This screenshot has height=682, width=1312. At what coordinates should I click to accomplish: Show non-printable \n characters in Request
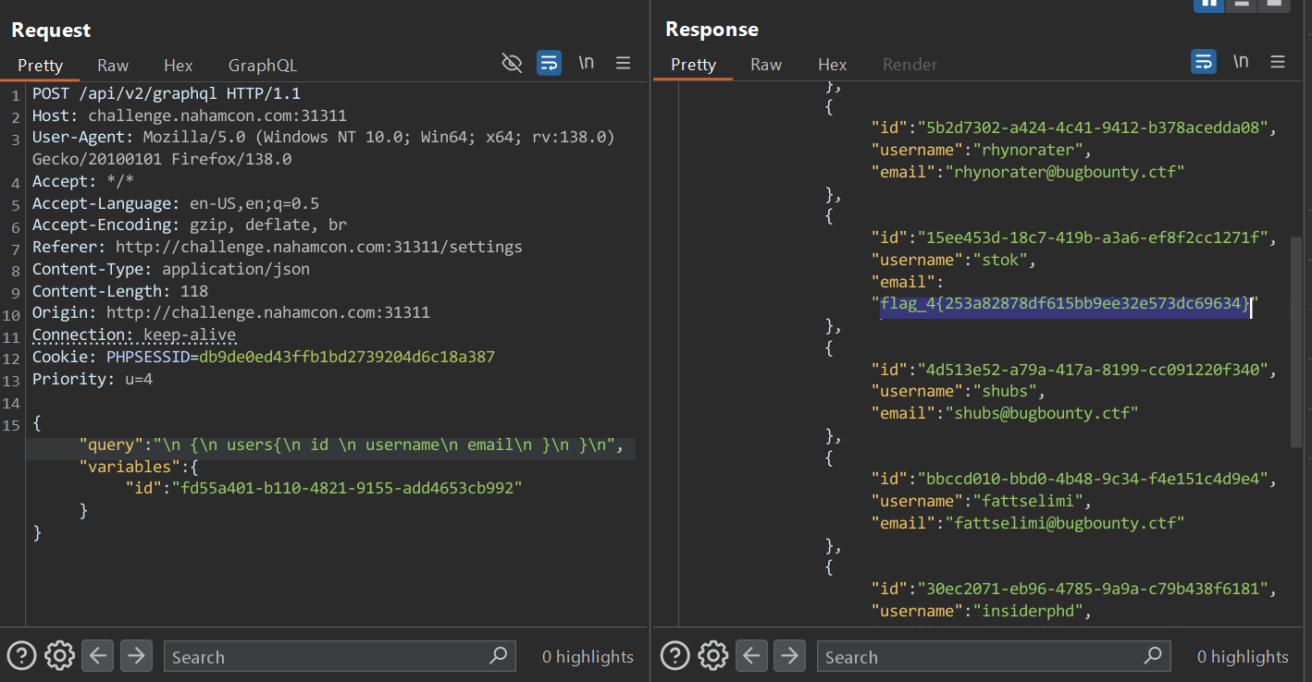[586, 63]
